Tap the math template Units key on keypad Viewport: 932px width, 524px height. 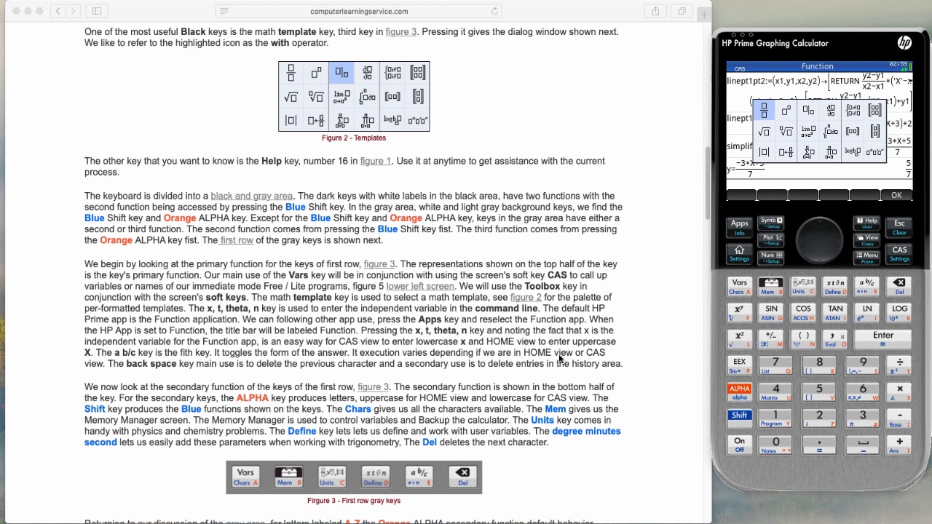coord(803,287)
